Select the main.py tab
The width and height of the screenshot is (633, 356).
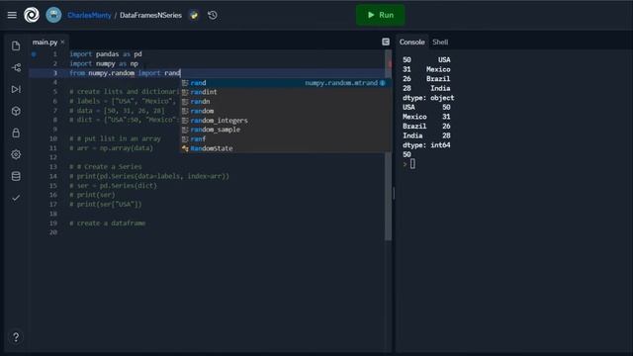pos(45,42)
